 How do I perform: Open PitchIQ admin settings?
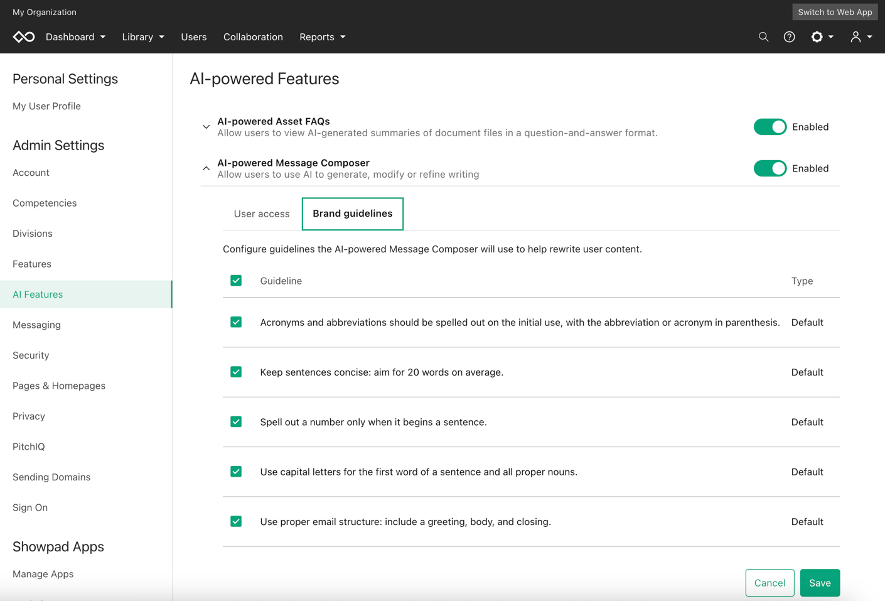click(29, 447)
